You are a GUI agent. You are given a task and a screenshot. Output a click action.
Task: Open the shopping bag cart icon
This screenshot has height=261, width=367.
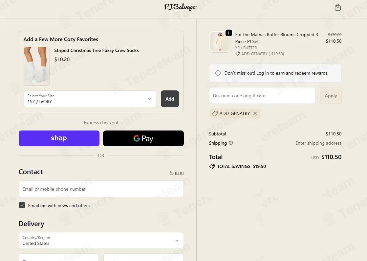(337, 7)
